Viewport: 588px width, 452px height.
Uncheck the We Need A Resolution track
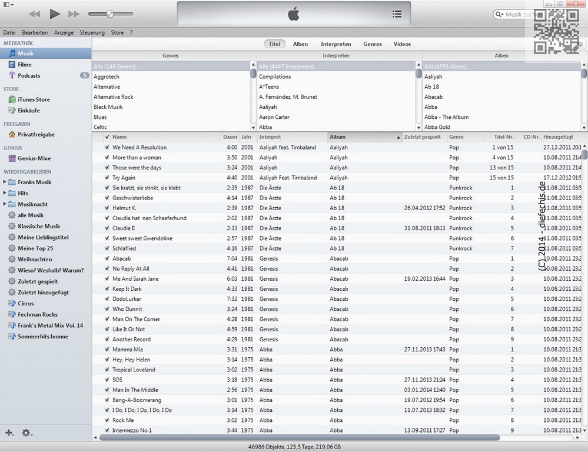pos(107,147)
